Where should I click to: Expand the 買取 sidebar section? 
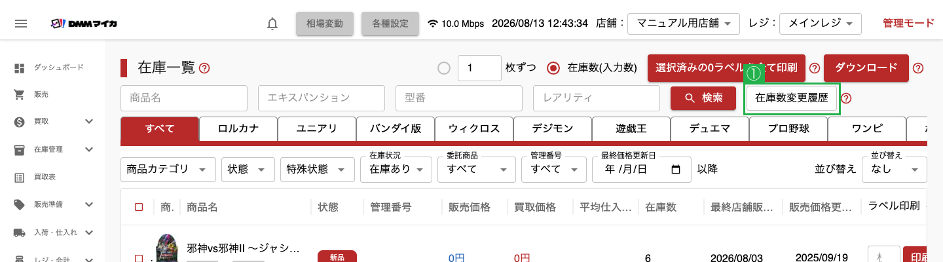(89, 122)
